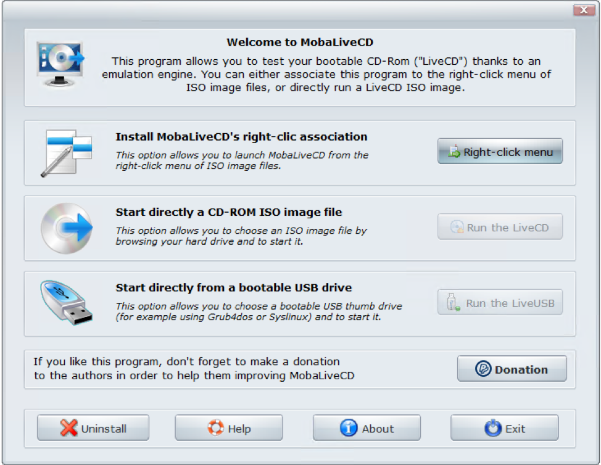Click the Right-click menu button
The image size is (601, 465).
pos(500,151)
